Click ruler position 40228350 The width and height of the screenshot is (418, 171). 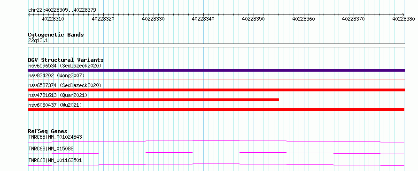tap(254, 19)
